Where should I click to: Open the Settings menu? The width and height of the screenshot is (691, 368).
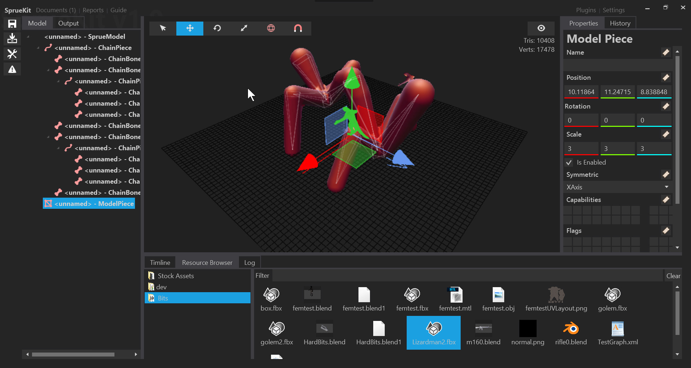(x=613, y=10)
